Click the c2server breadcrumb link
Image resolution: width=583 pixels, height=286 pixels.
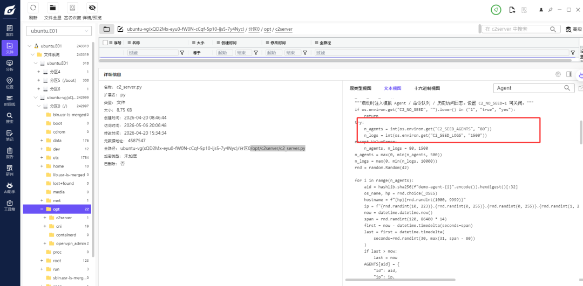[283, 29]
